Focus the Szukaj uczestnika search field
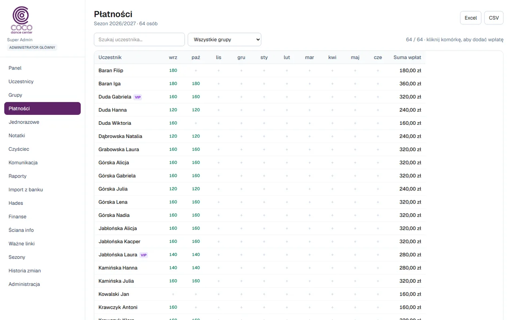Screen dimensions: 512x320 click(139, 40)
